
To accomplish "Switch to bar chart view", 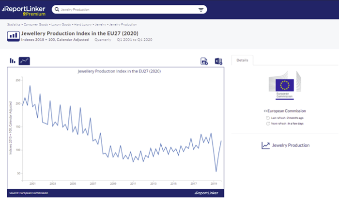I will (12, 61).
